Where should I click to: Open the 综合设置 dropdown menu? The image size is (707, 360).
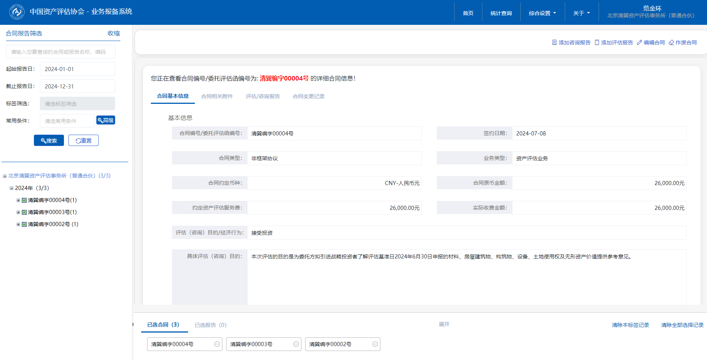pyautogui.click(x=542, y=13)
